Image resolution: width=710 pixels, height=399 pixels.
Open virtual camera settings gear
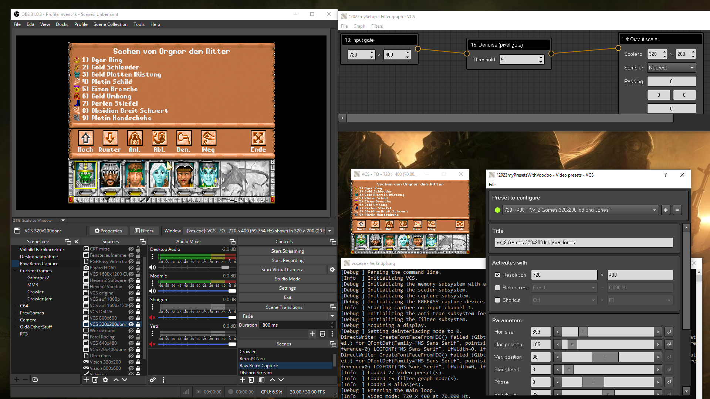click(332, 270)
